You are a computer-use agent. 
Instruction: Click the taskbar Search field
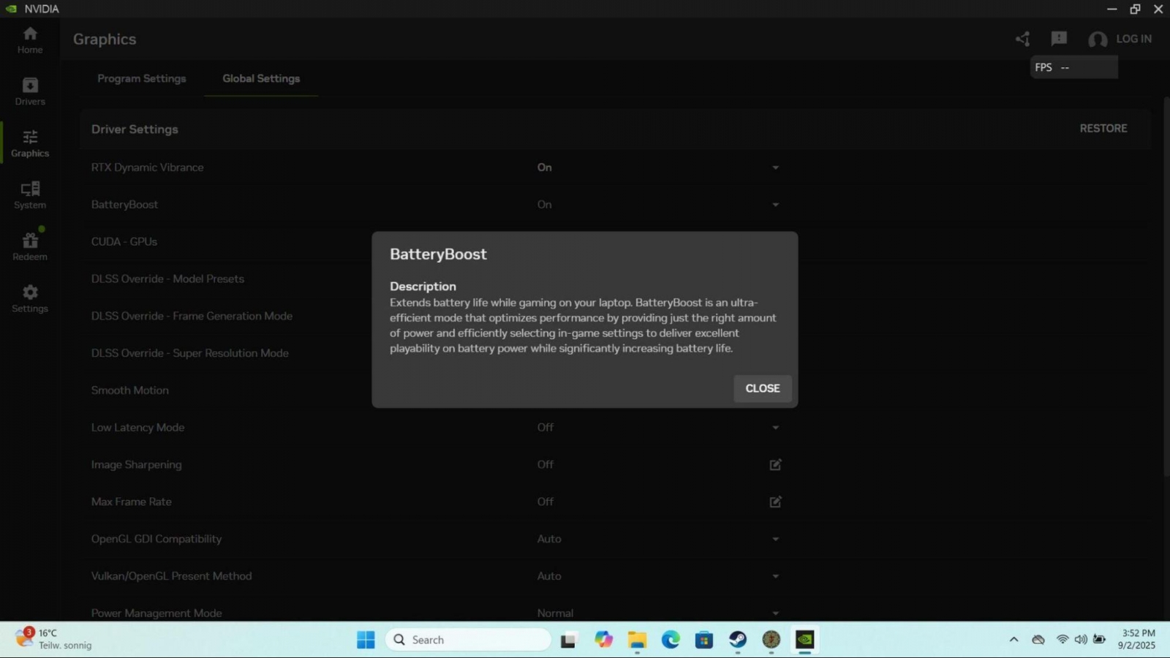tap(468, 640)
